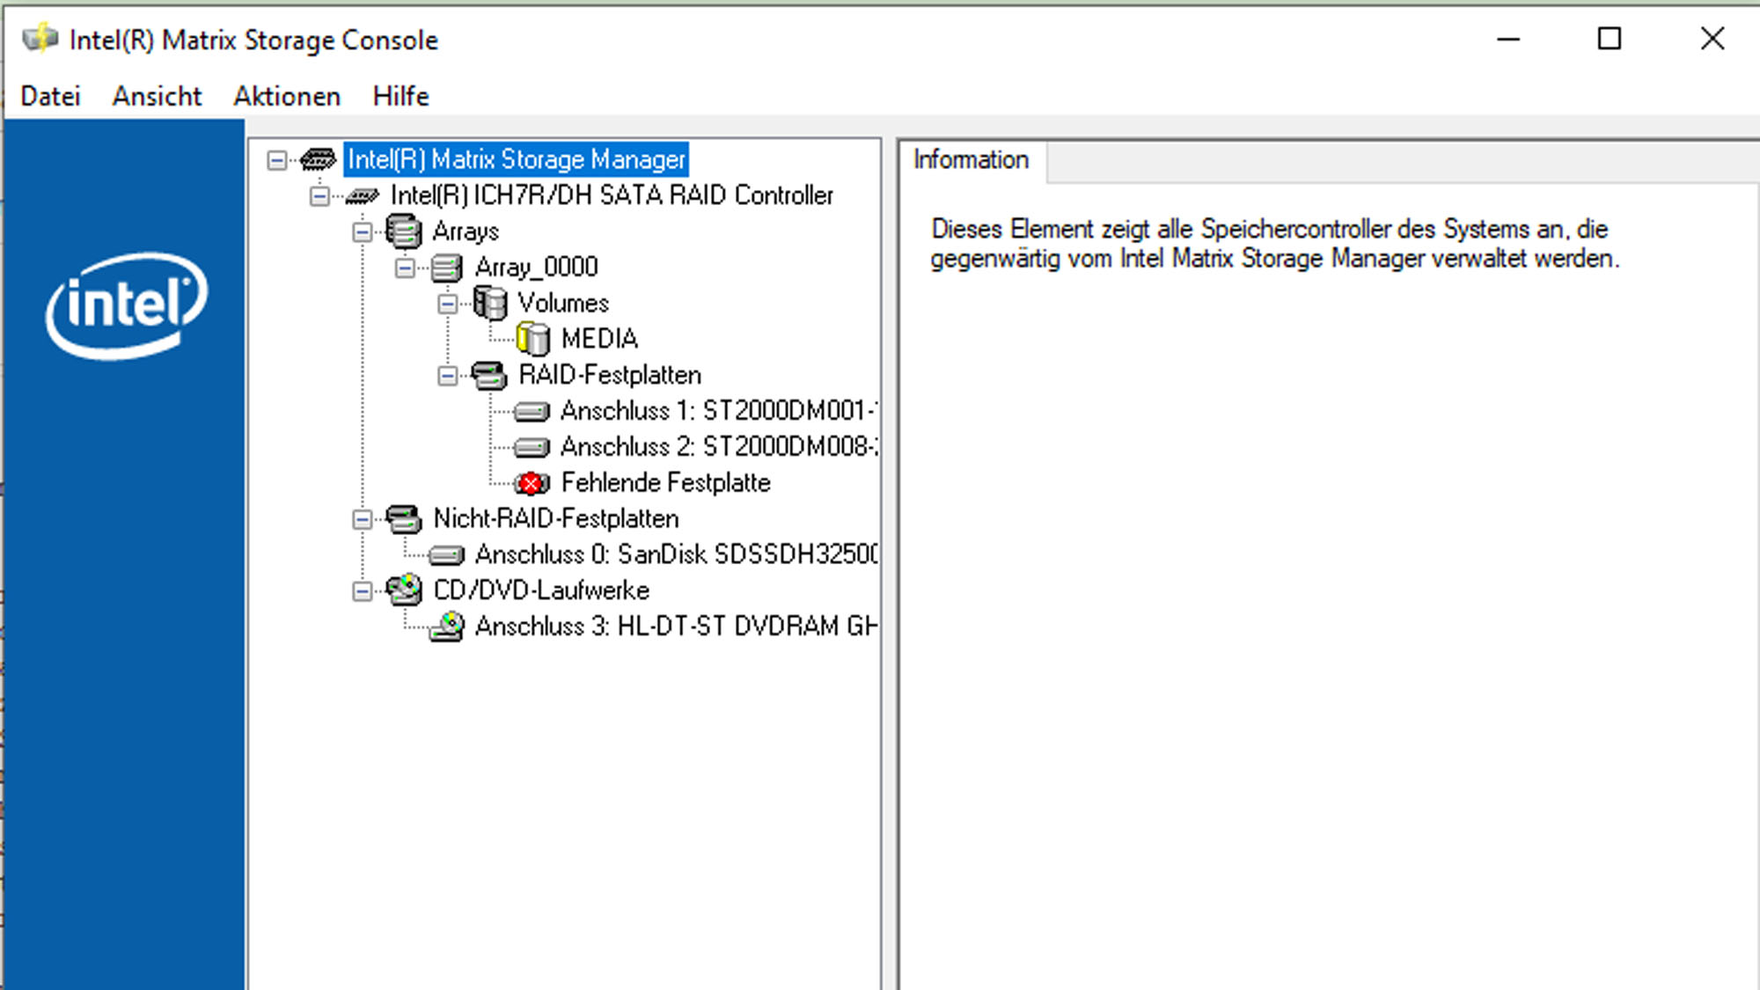
Task: Click the DVD drive icon at Anschluss 3
Action: click(448, 627)
